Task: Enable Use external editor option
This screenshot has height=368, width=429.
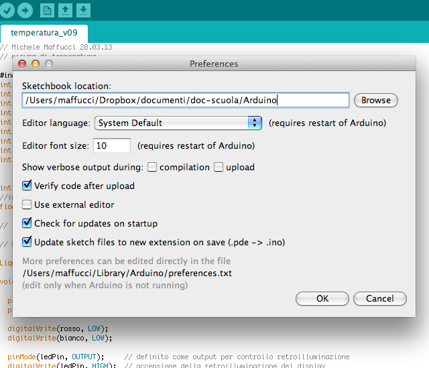Action: (x=27, y=204)
